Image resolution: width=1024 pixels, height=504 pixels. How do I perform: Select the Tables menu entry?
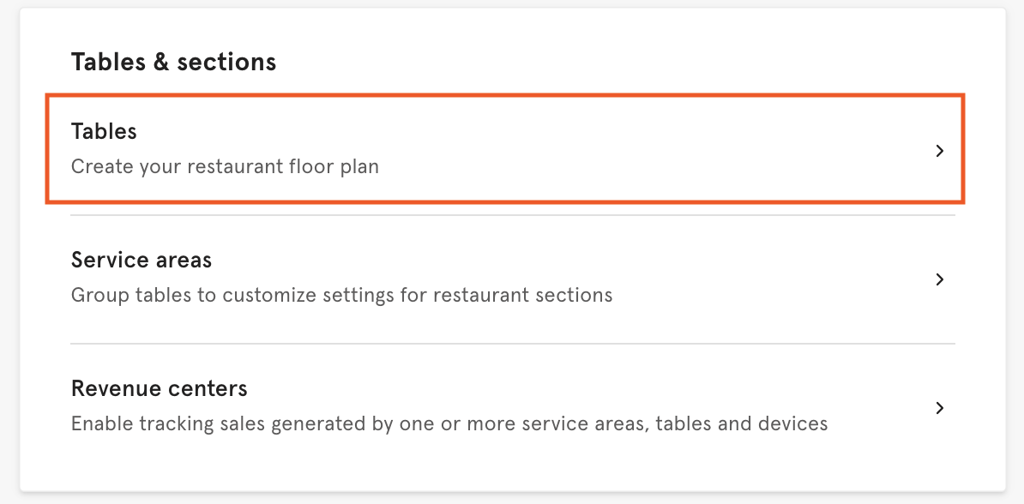[x=104, y=130]
